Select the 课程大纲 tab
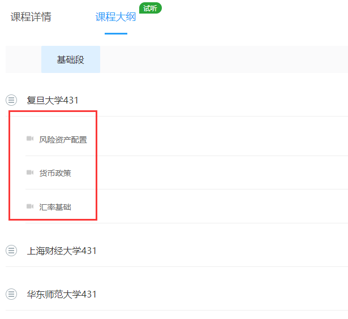The height and width of the screenshot is (319, 348). [x=115, y=17]
